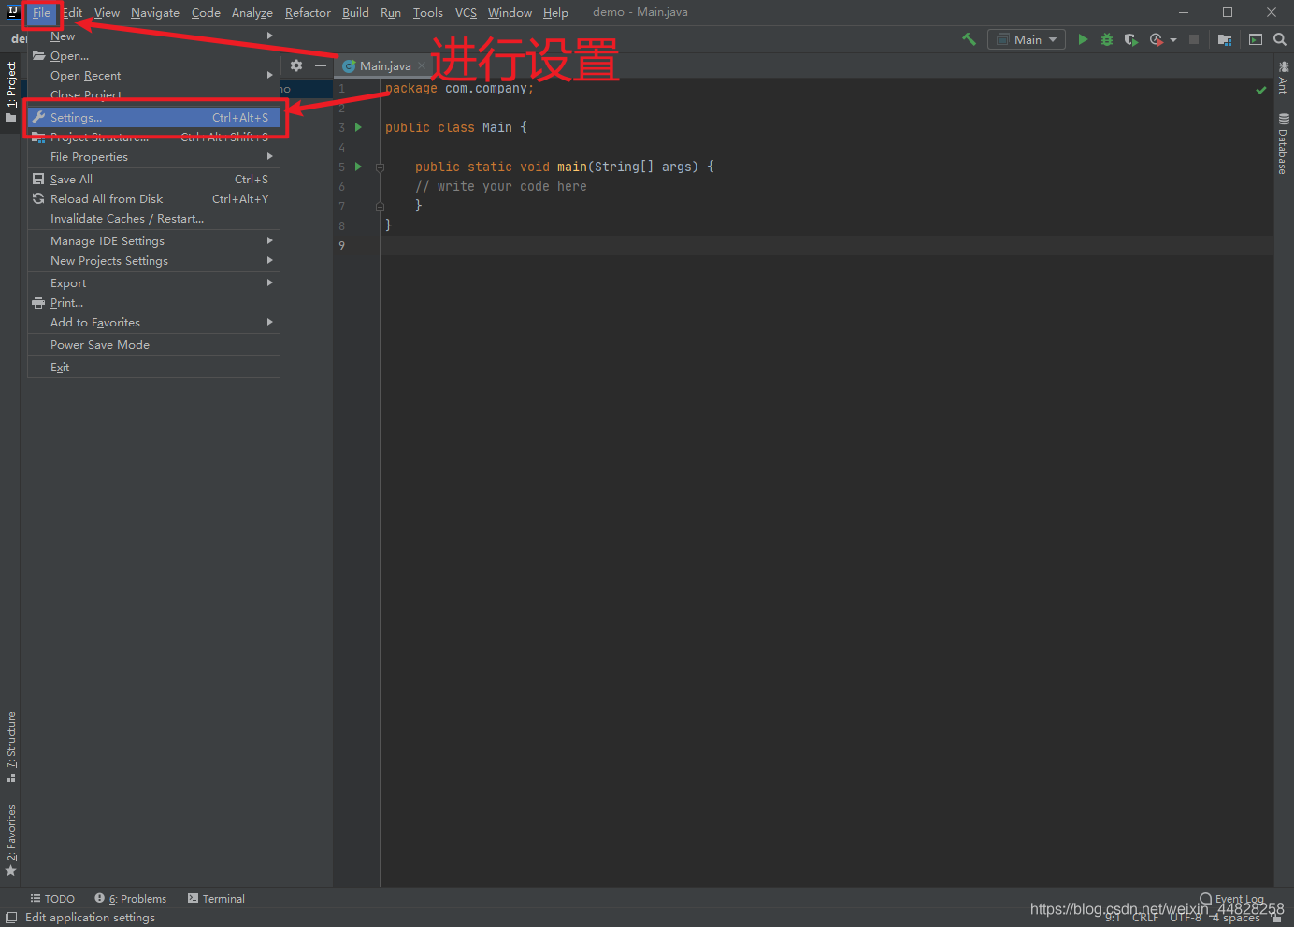Click line number 9 in the gutter
This screenshot has height=927, width=1294.
pos(342,246)
